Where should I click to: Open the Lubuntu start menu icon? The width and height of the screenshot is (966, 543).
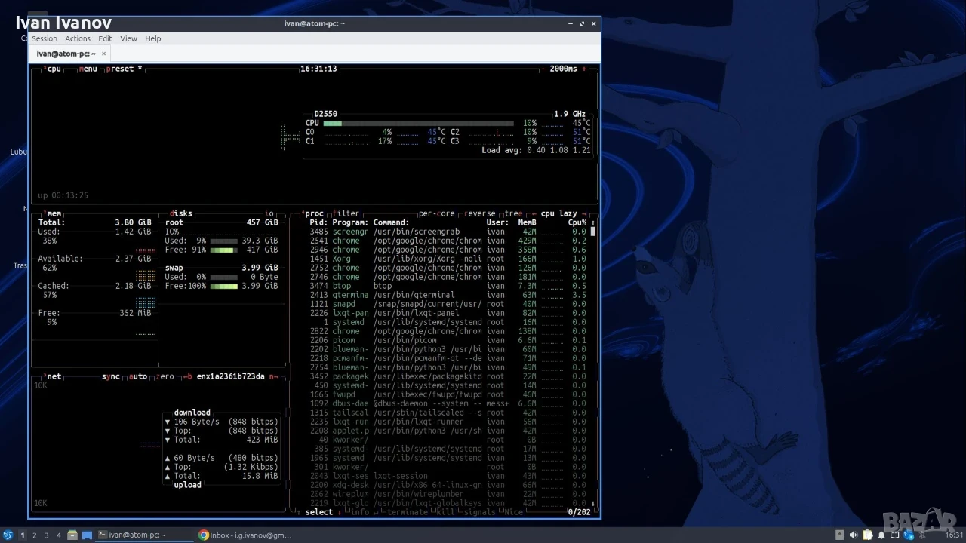point(8,535)
